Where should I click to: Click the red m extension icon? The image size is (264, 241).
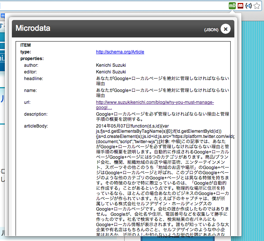point(240,6)
